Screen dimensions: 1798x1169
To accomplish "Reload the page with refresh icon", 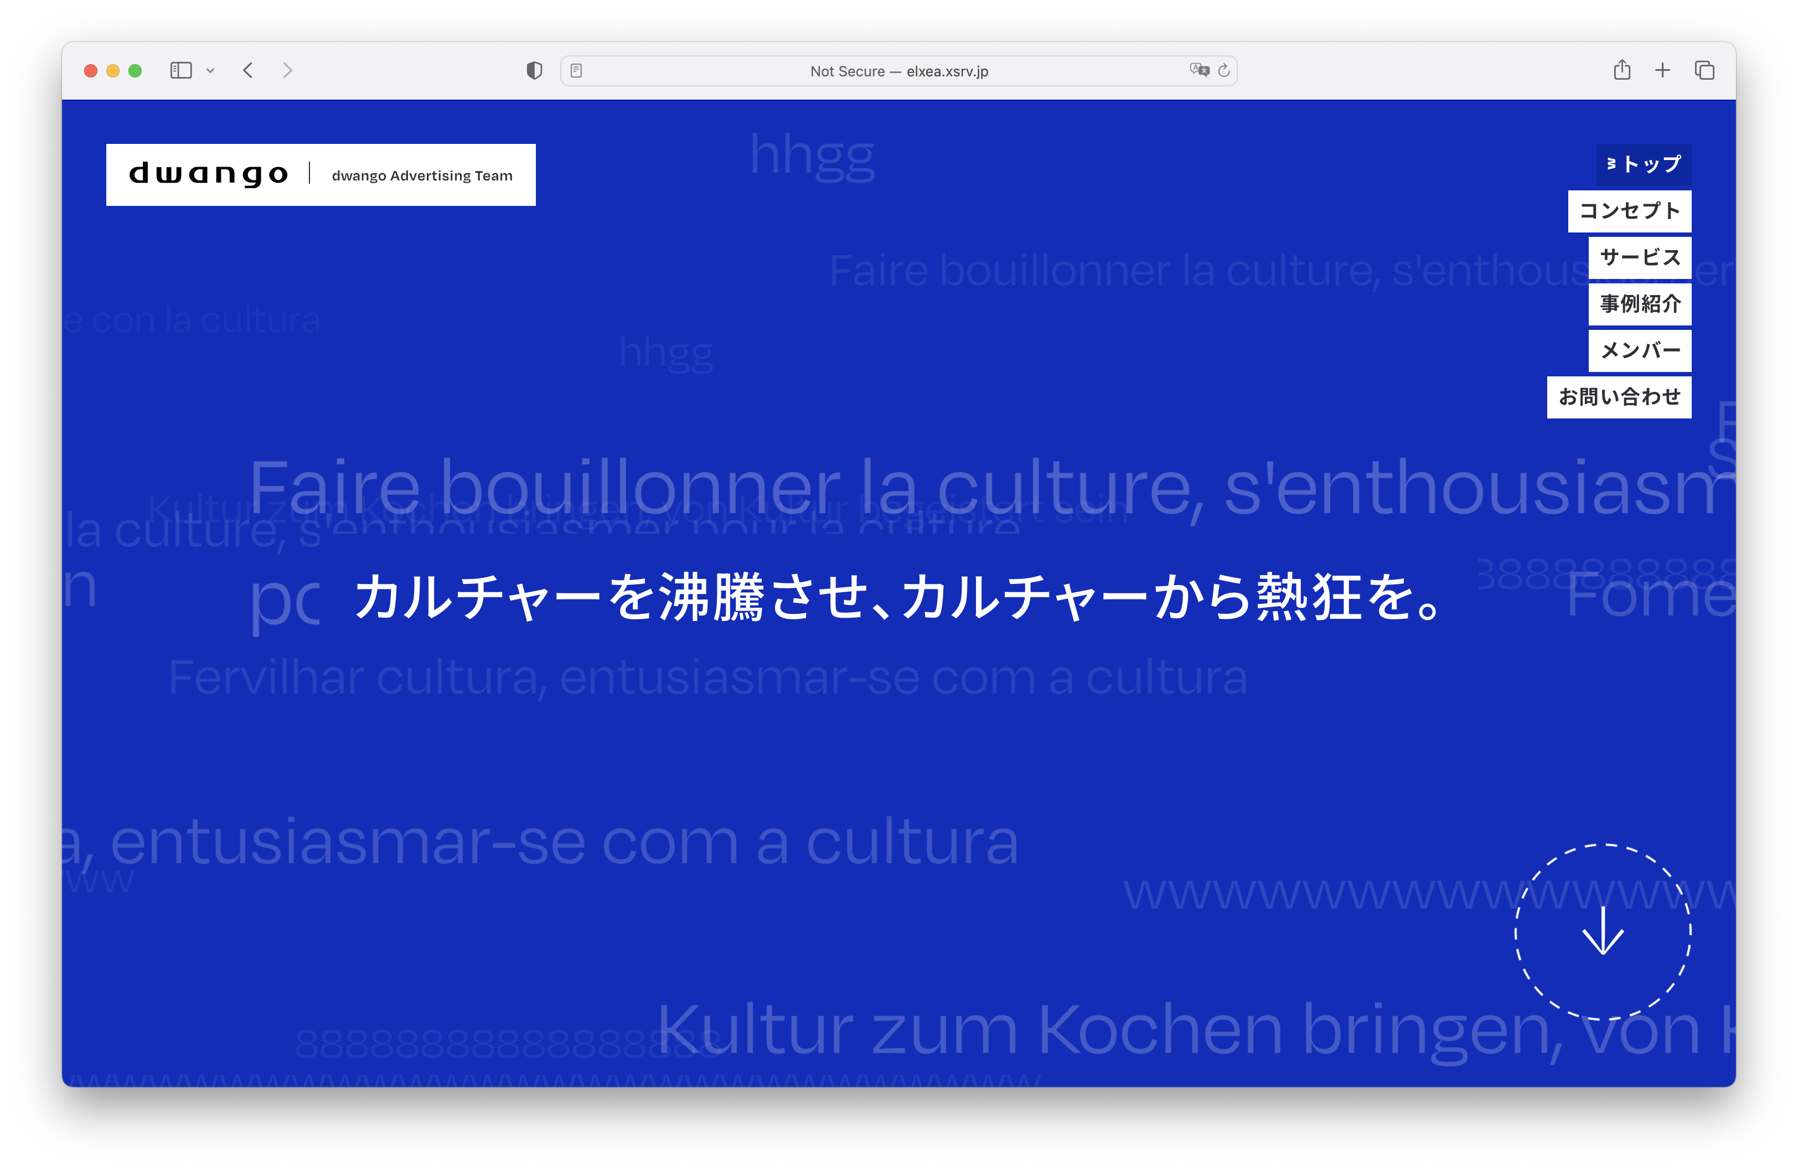I will [1224, 71].
